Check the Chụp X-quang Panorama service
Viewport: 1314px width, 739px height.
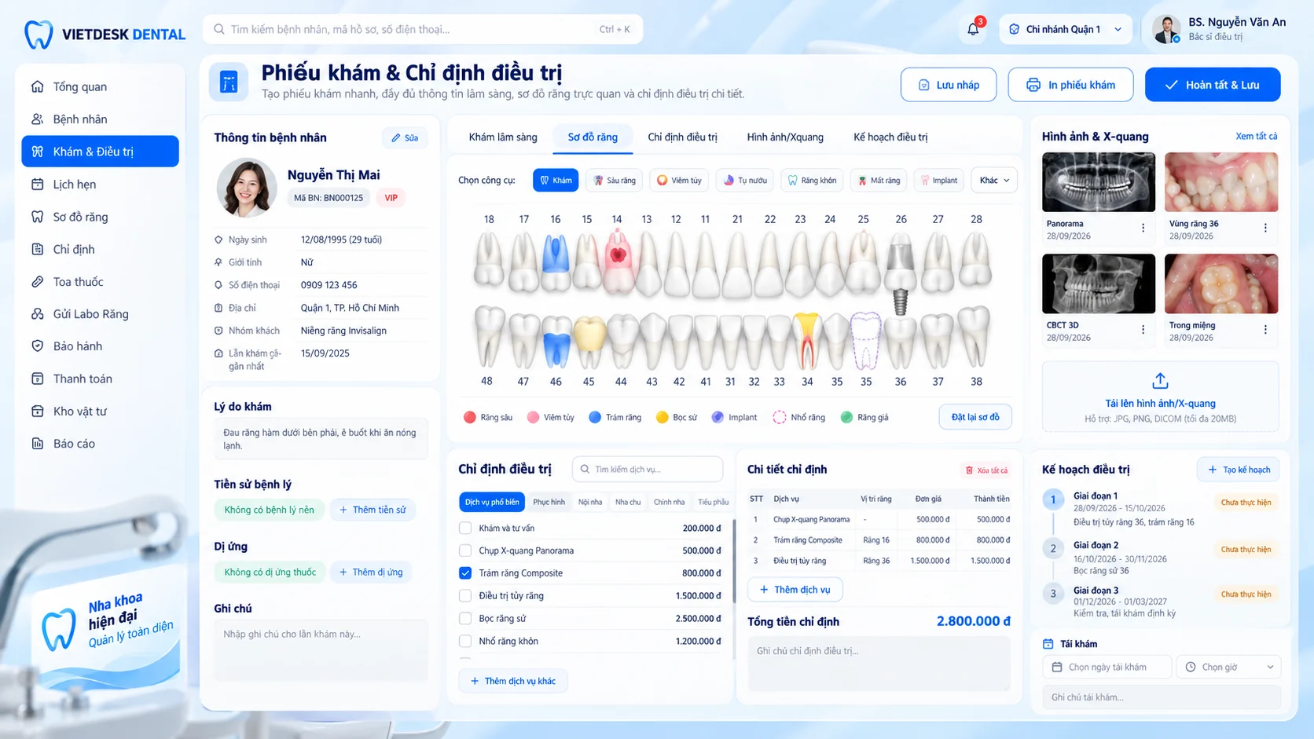coord(465,551)
